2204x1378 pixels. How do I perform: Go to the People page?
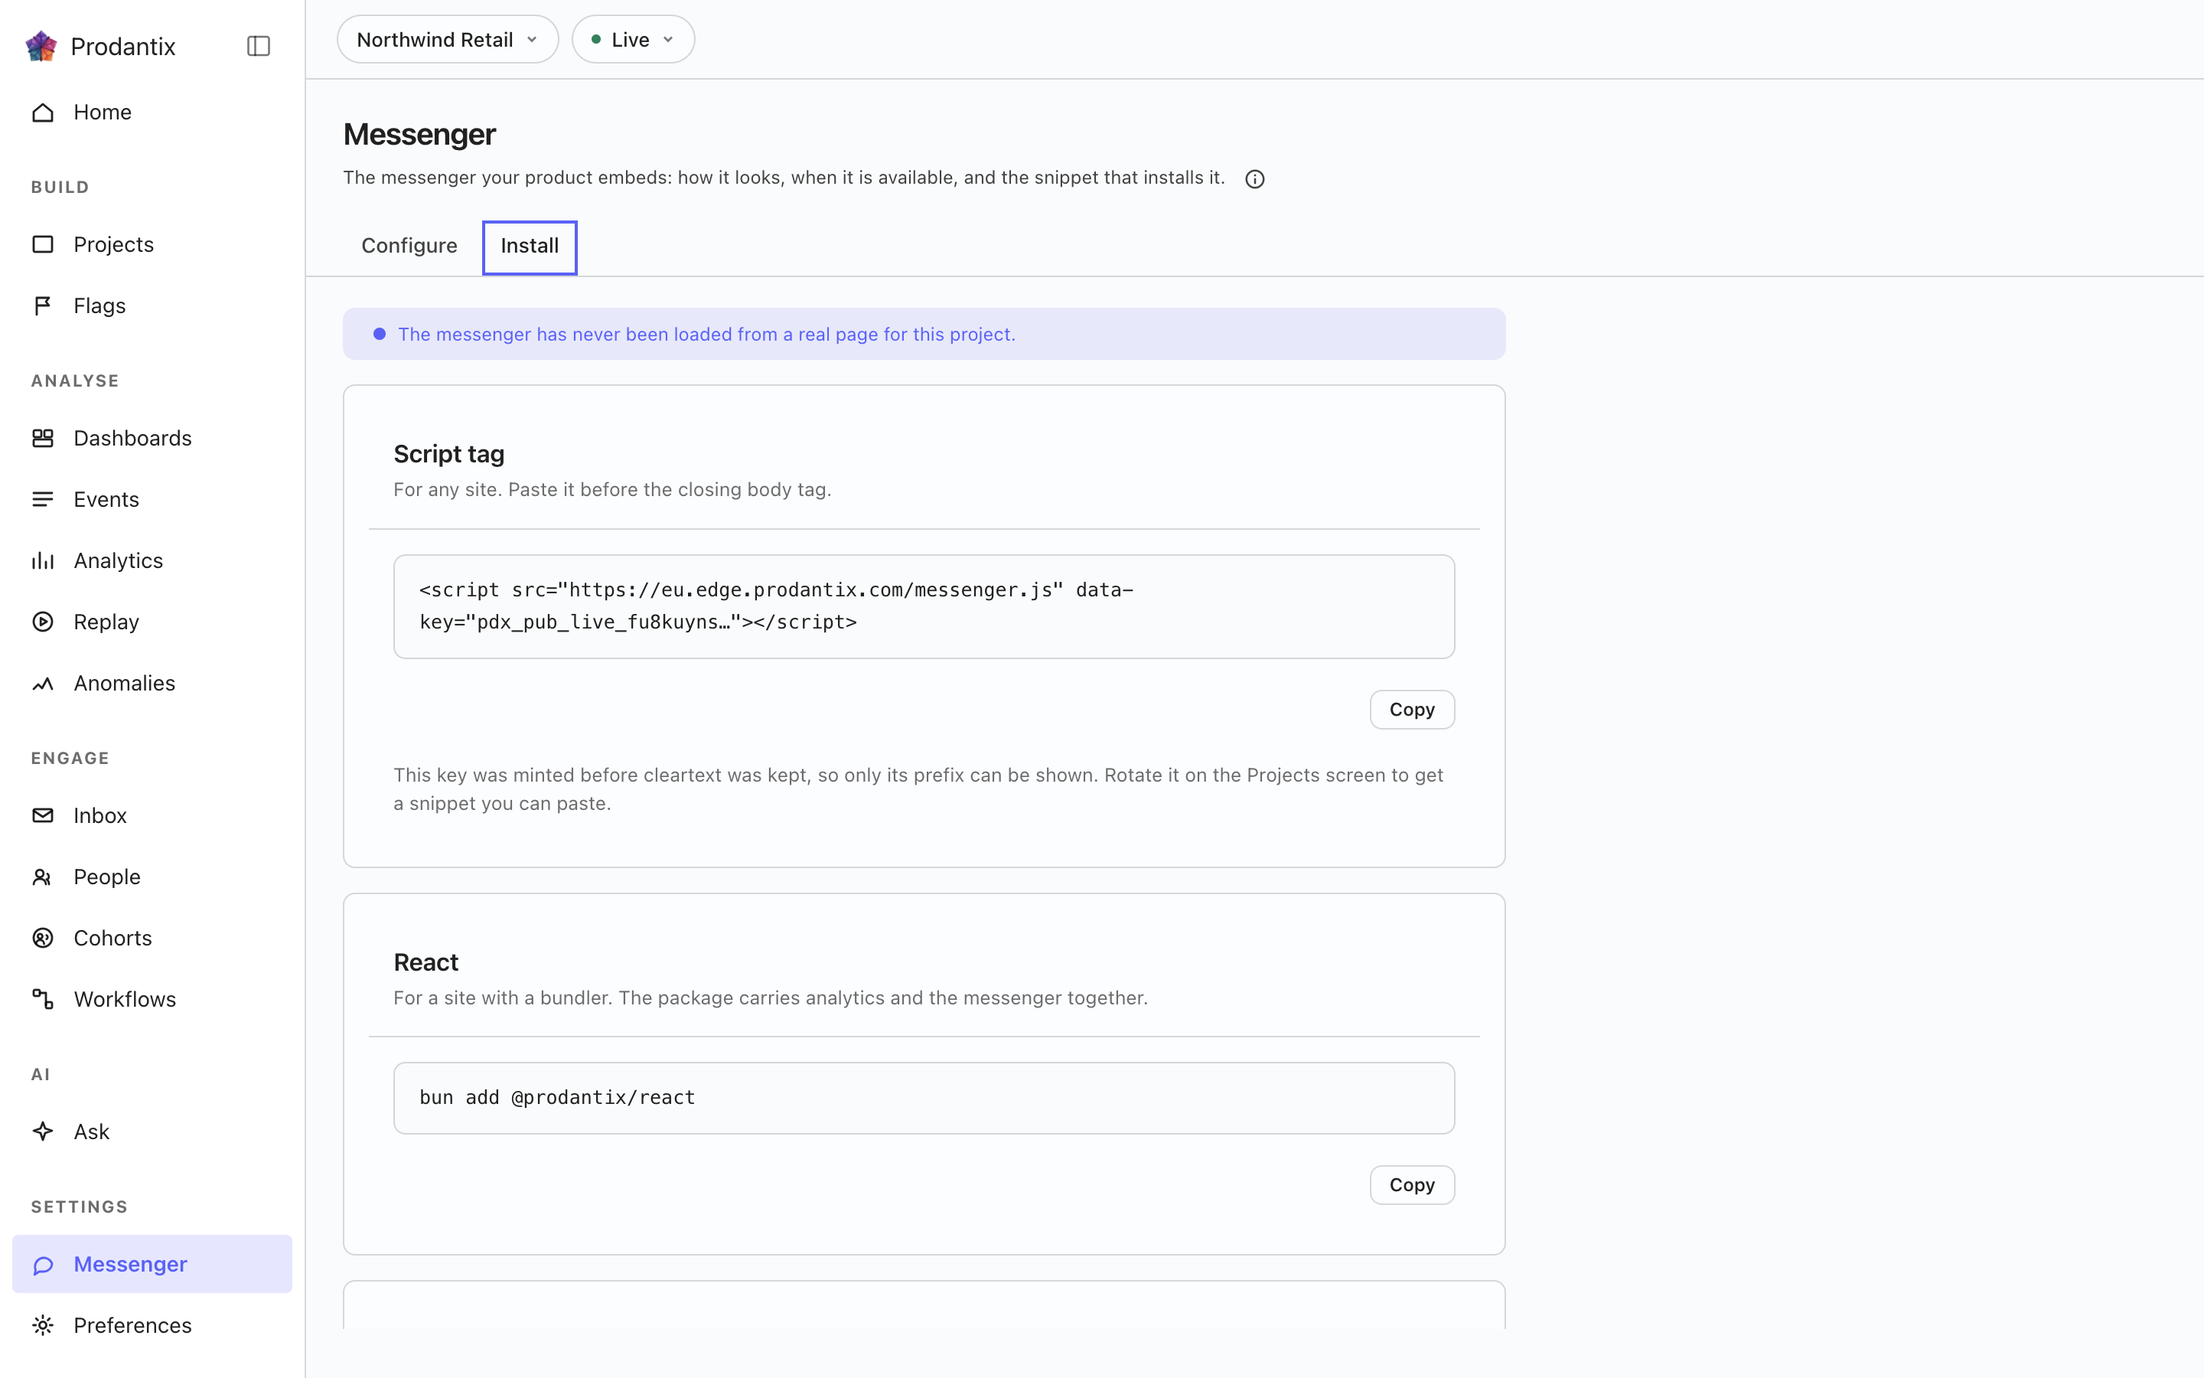(x=152, y=877)
